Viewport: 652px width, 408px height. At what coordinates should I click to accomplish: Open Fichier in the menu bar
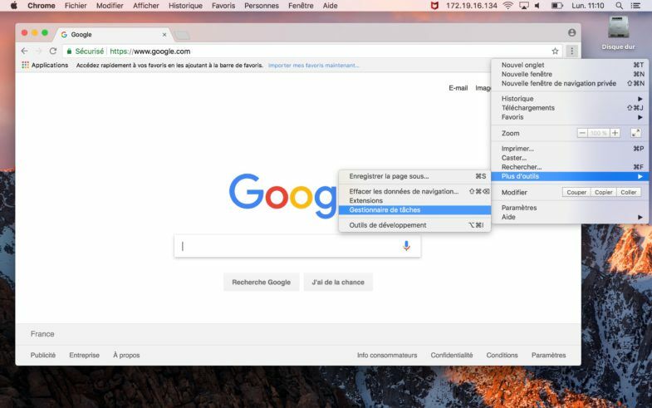76,6
